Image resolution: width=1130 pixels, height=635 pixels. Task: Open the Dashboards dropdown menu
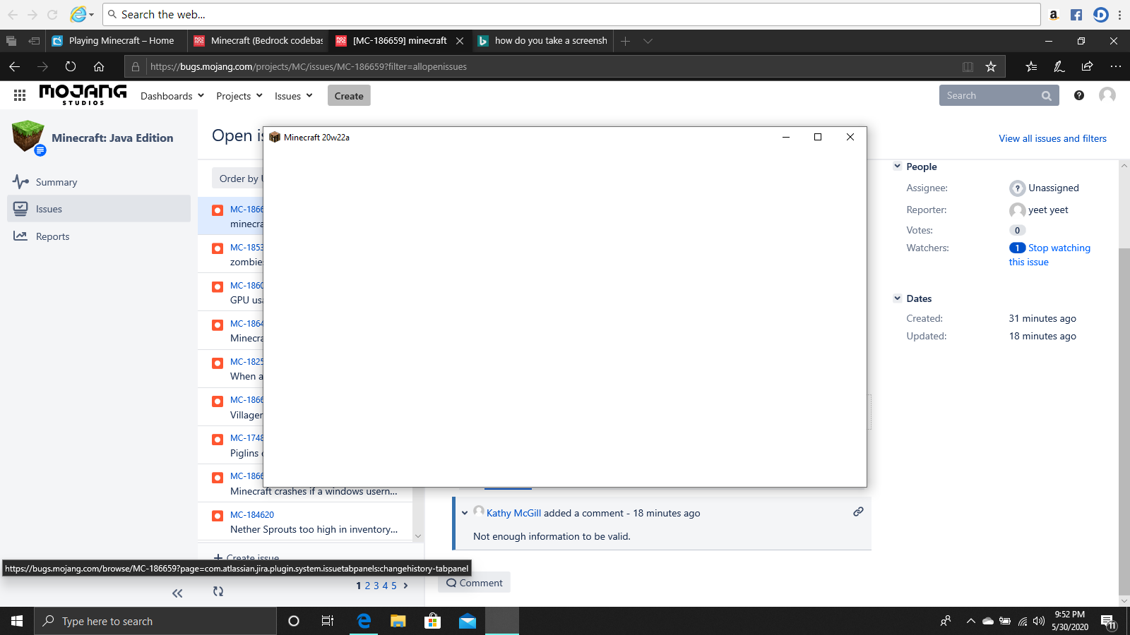coord(172,96)
